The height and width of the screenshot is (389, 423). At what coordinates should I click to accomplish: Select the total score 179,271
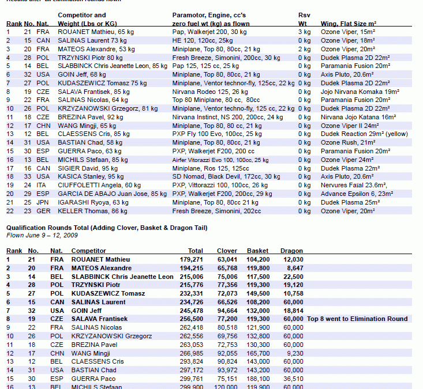191,259
